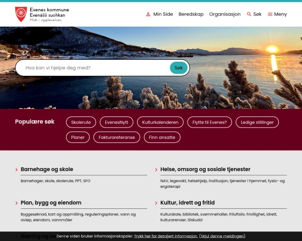Click 'Trykk her for detaljert informasjon' cookie link
Image resolution: width=302 pixels, height=241 pixels.
coord(166,236)
